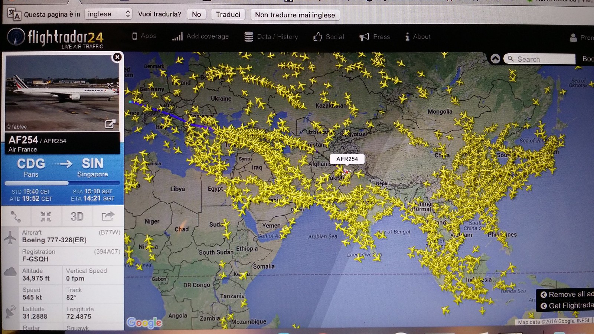594x334 pixels.
Task: Click the flight route icon
Action: (16, 216)
